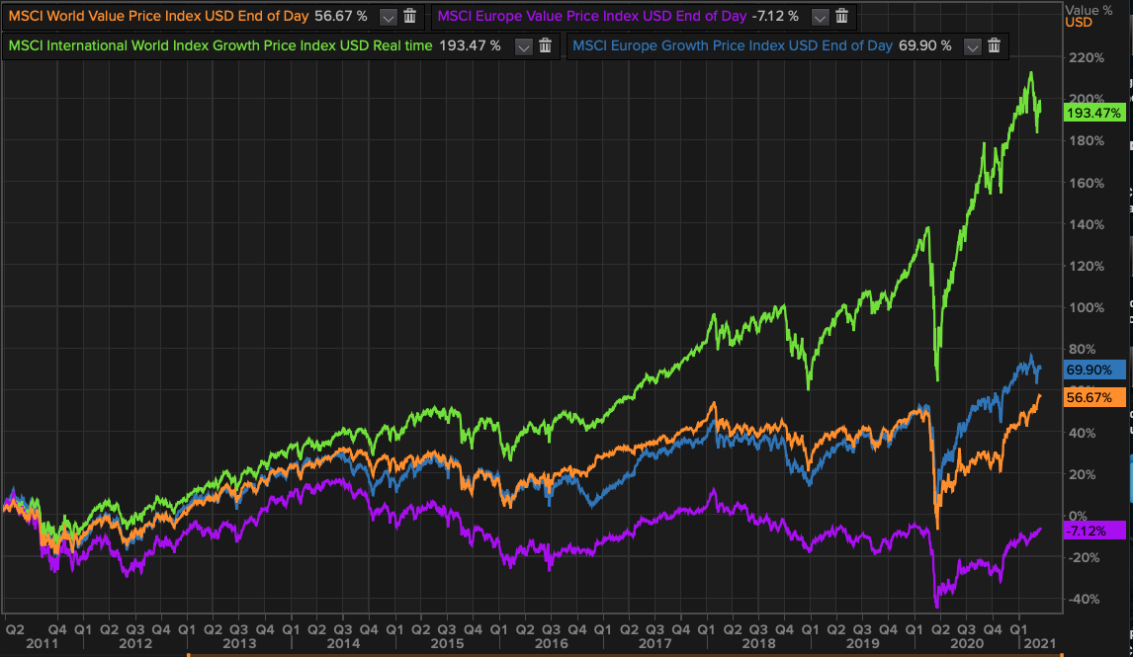This screenshot has height=657, width=1133.
Task: Click the 2021 year label on the time axis
Action: [x=1039, y=643]
